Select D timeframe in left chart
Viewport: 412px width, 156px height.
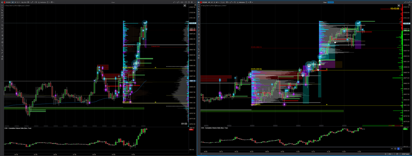pyautogui.click(x=18, y=2)
